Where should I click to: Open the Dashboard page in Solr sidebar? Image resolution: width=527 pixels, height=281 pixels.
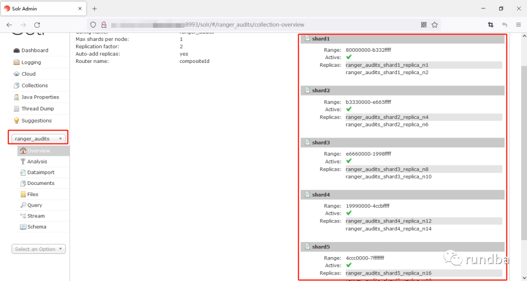tap(35, 50)
